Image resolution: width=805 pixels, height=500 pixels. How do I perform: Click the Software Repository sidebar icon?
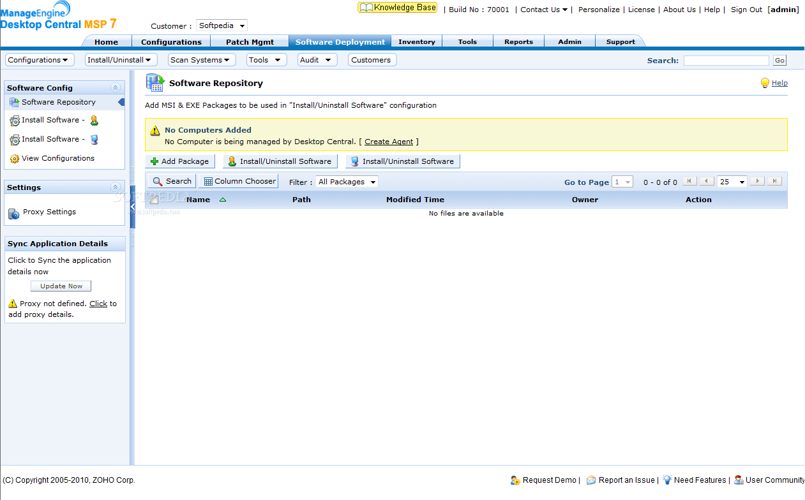tap(14, 102)
